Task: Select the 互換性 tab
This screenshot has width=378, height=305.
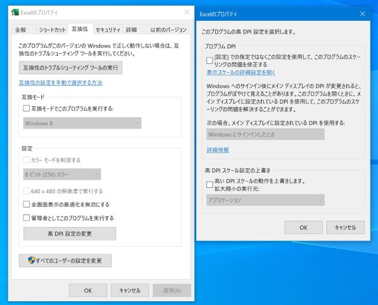Action: (x=80, y=29)
